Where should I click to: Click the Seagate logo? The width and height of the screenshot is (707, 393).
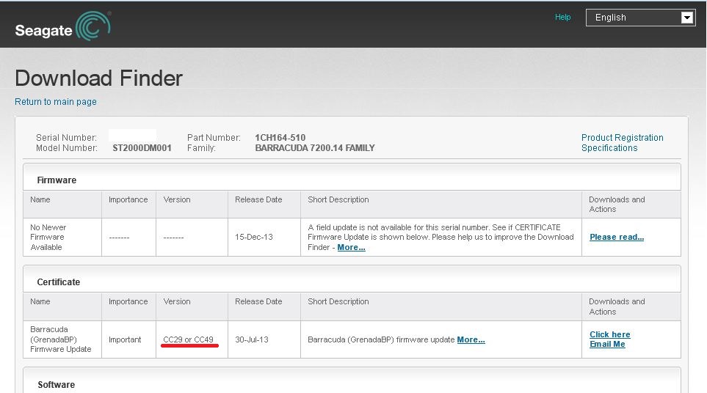coord(63,26)
